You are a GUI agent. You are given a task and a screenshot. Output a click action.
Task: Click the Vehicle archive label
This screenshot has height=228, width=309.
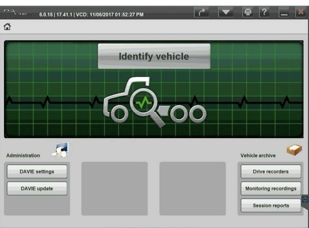(258, 156)
